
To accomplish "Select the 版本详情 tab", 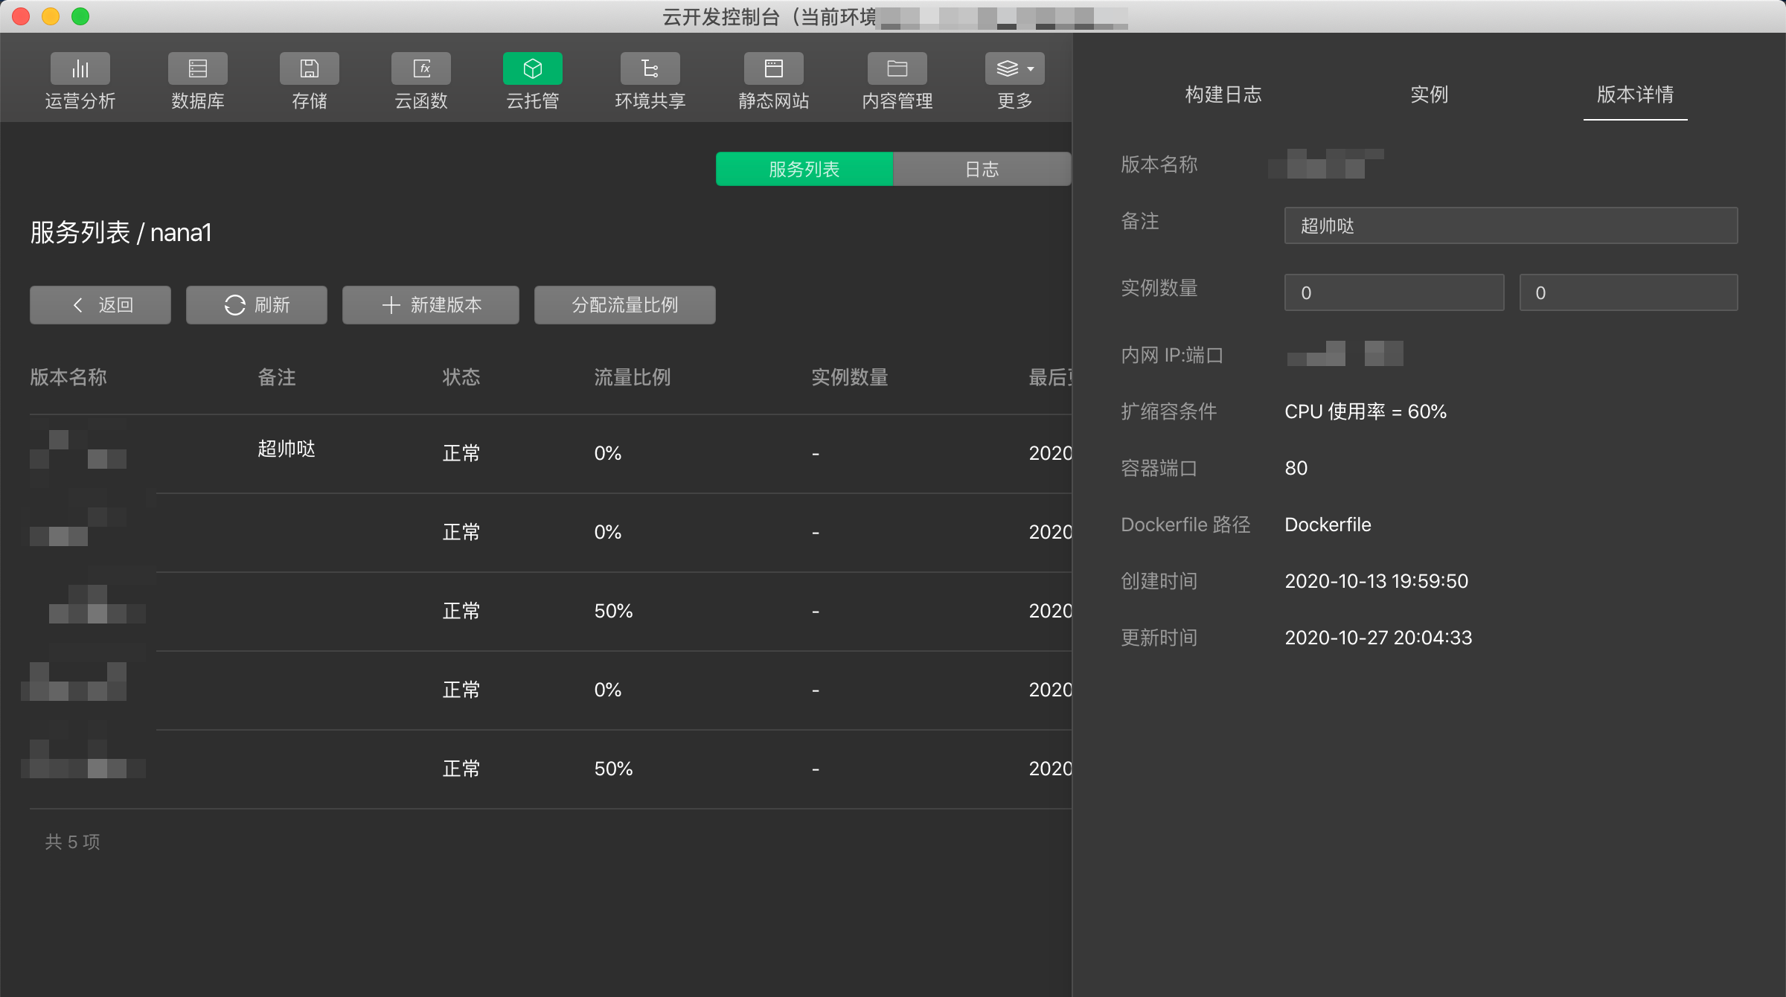I will coord(1635,94).
